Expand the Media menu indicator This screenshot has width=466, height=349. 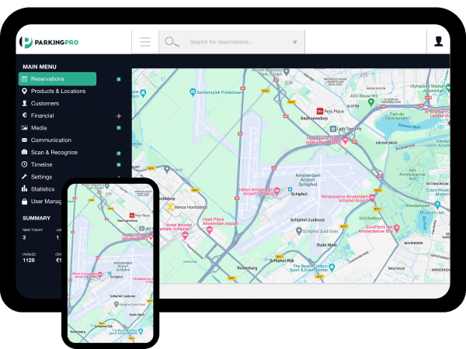pyautogui.click(x=119, y=128)
